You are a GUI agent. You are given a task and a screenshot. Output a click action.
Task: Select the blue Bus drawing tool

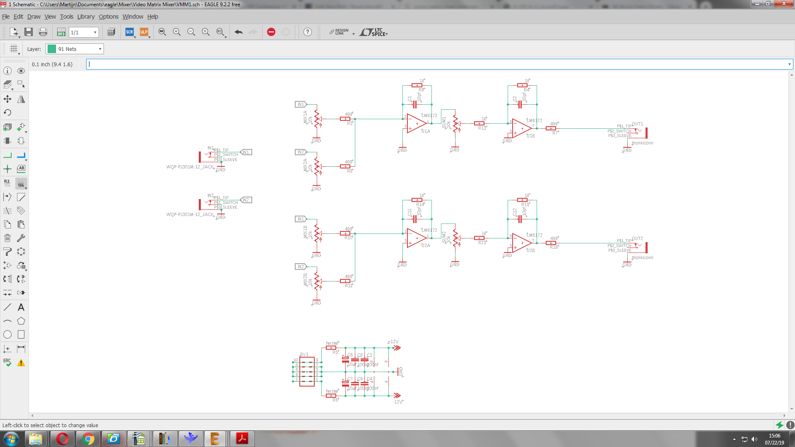(x=21, y=156)
